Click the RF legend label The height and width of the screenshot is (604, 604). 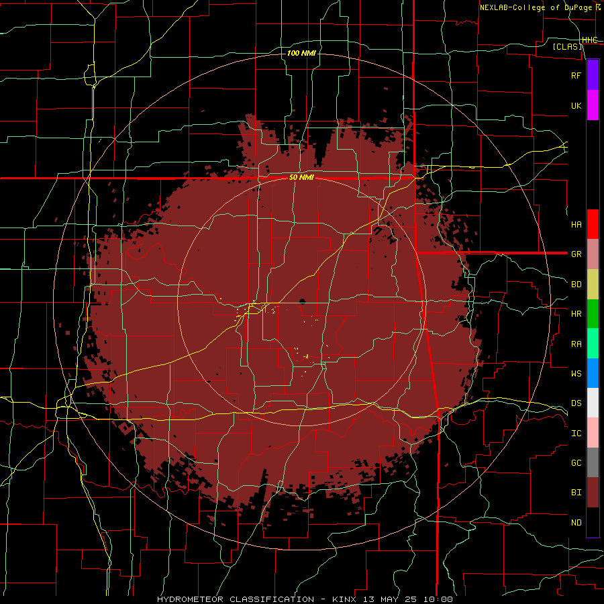(576, 75)
